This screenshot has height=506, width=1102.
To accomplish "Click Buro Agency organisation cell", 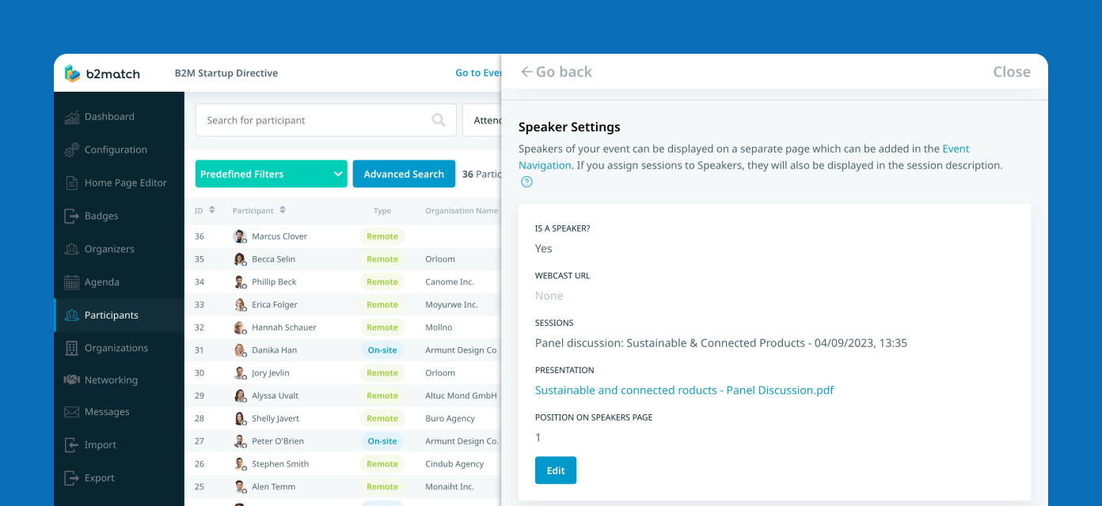I will click(450, 419).
